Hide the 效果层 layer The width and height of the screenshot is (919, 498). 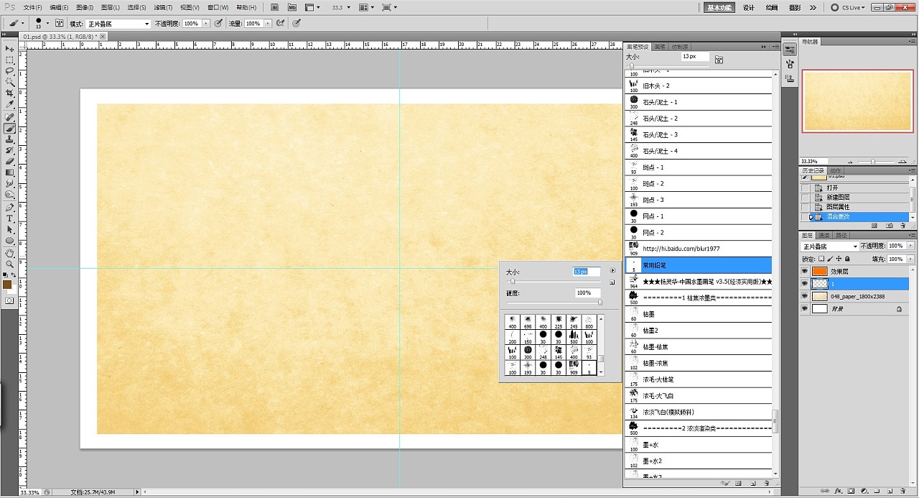coord(804,272)
